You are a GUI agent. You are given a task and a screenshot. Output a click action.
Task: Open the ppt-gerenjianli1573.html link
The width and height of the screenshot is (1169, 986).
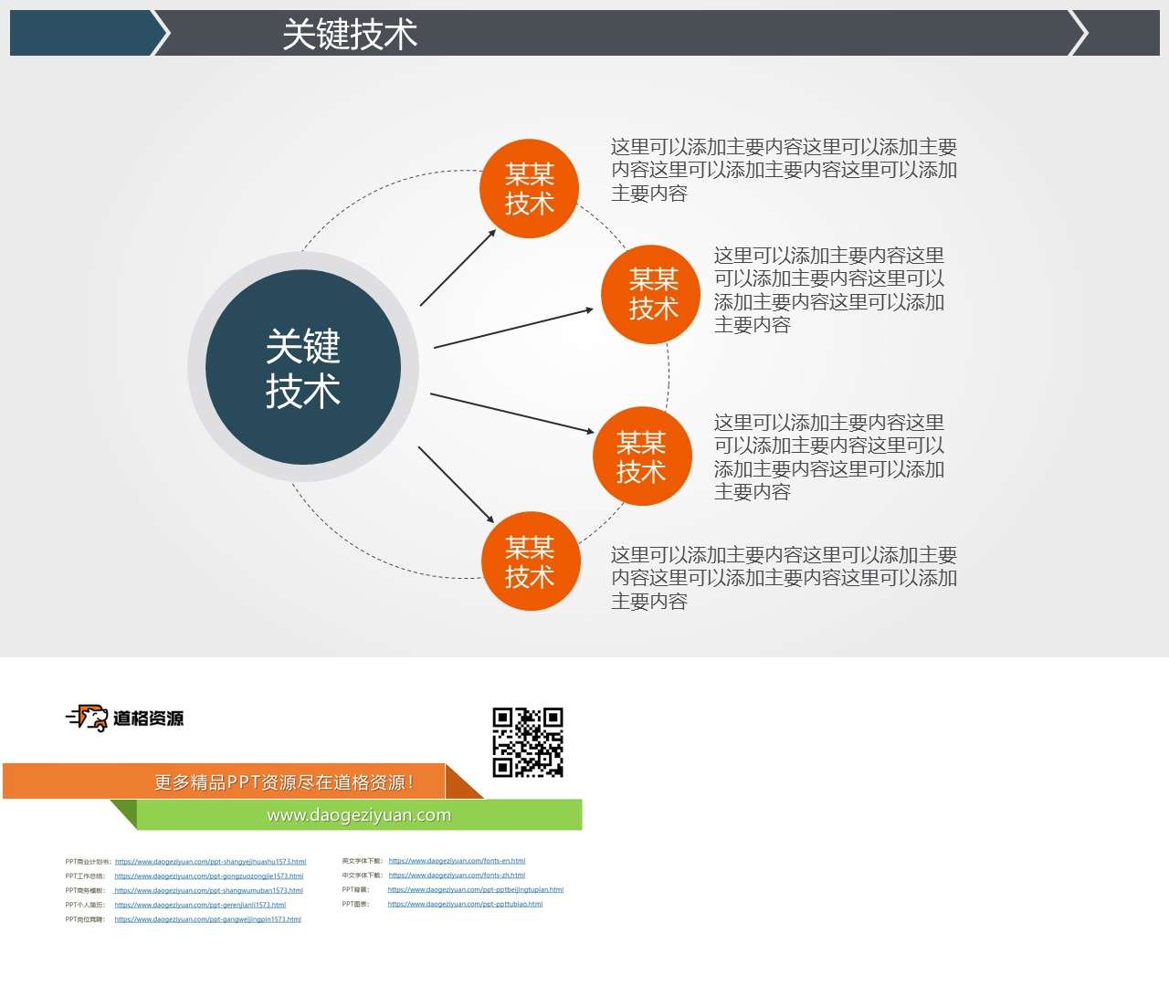pos(200,905)
